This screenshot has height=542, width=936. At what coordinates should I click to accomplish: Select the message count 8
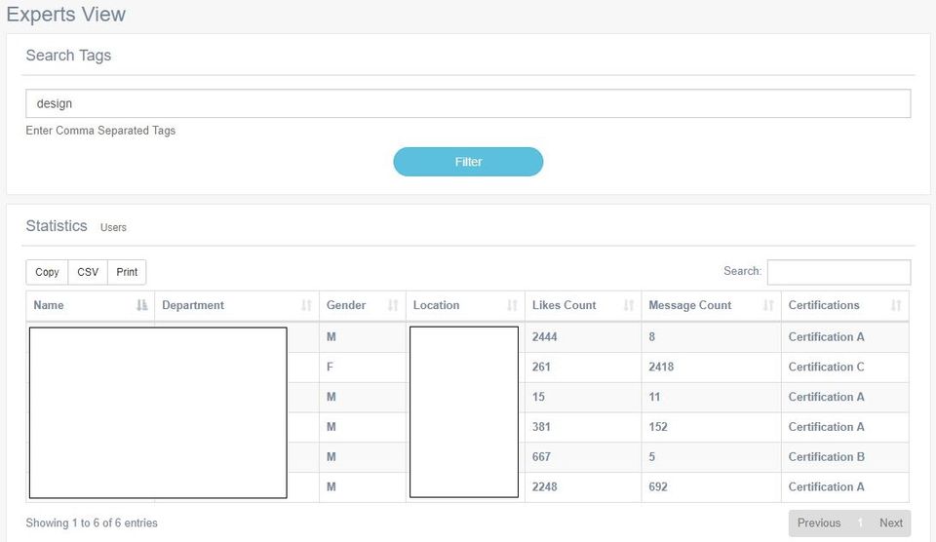(652, 336)
